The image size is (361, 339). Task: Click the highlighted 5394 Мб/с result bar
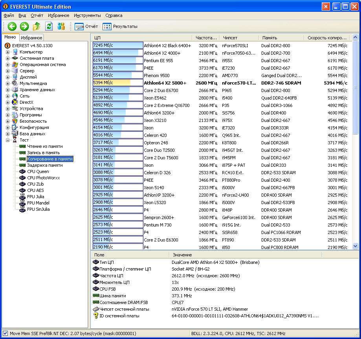point(118,83)
